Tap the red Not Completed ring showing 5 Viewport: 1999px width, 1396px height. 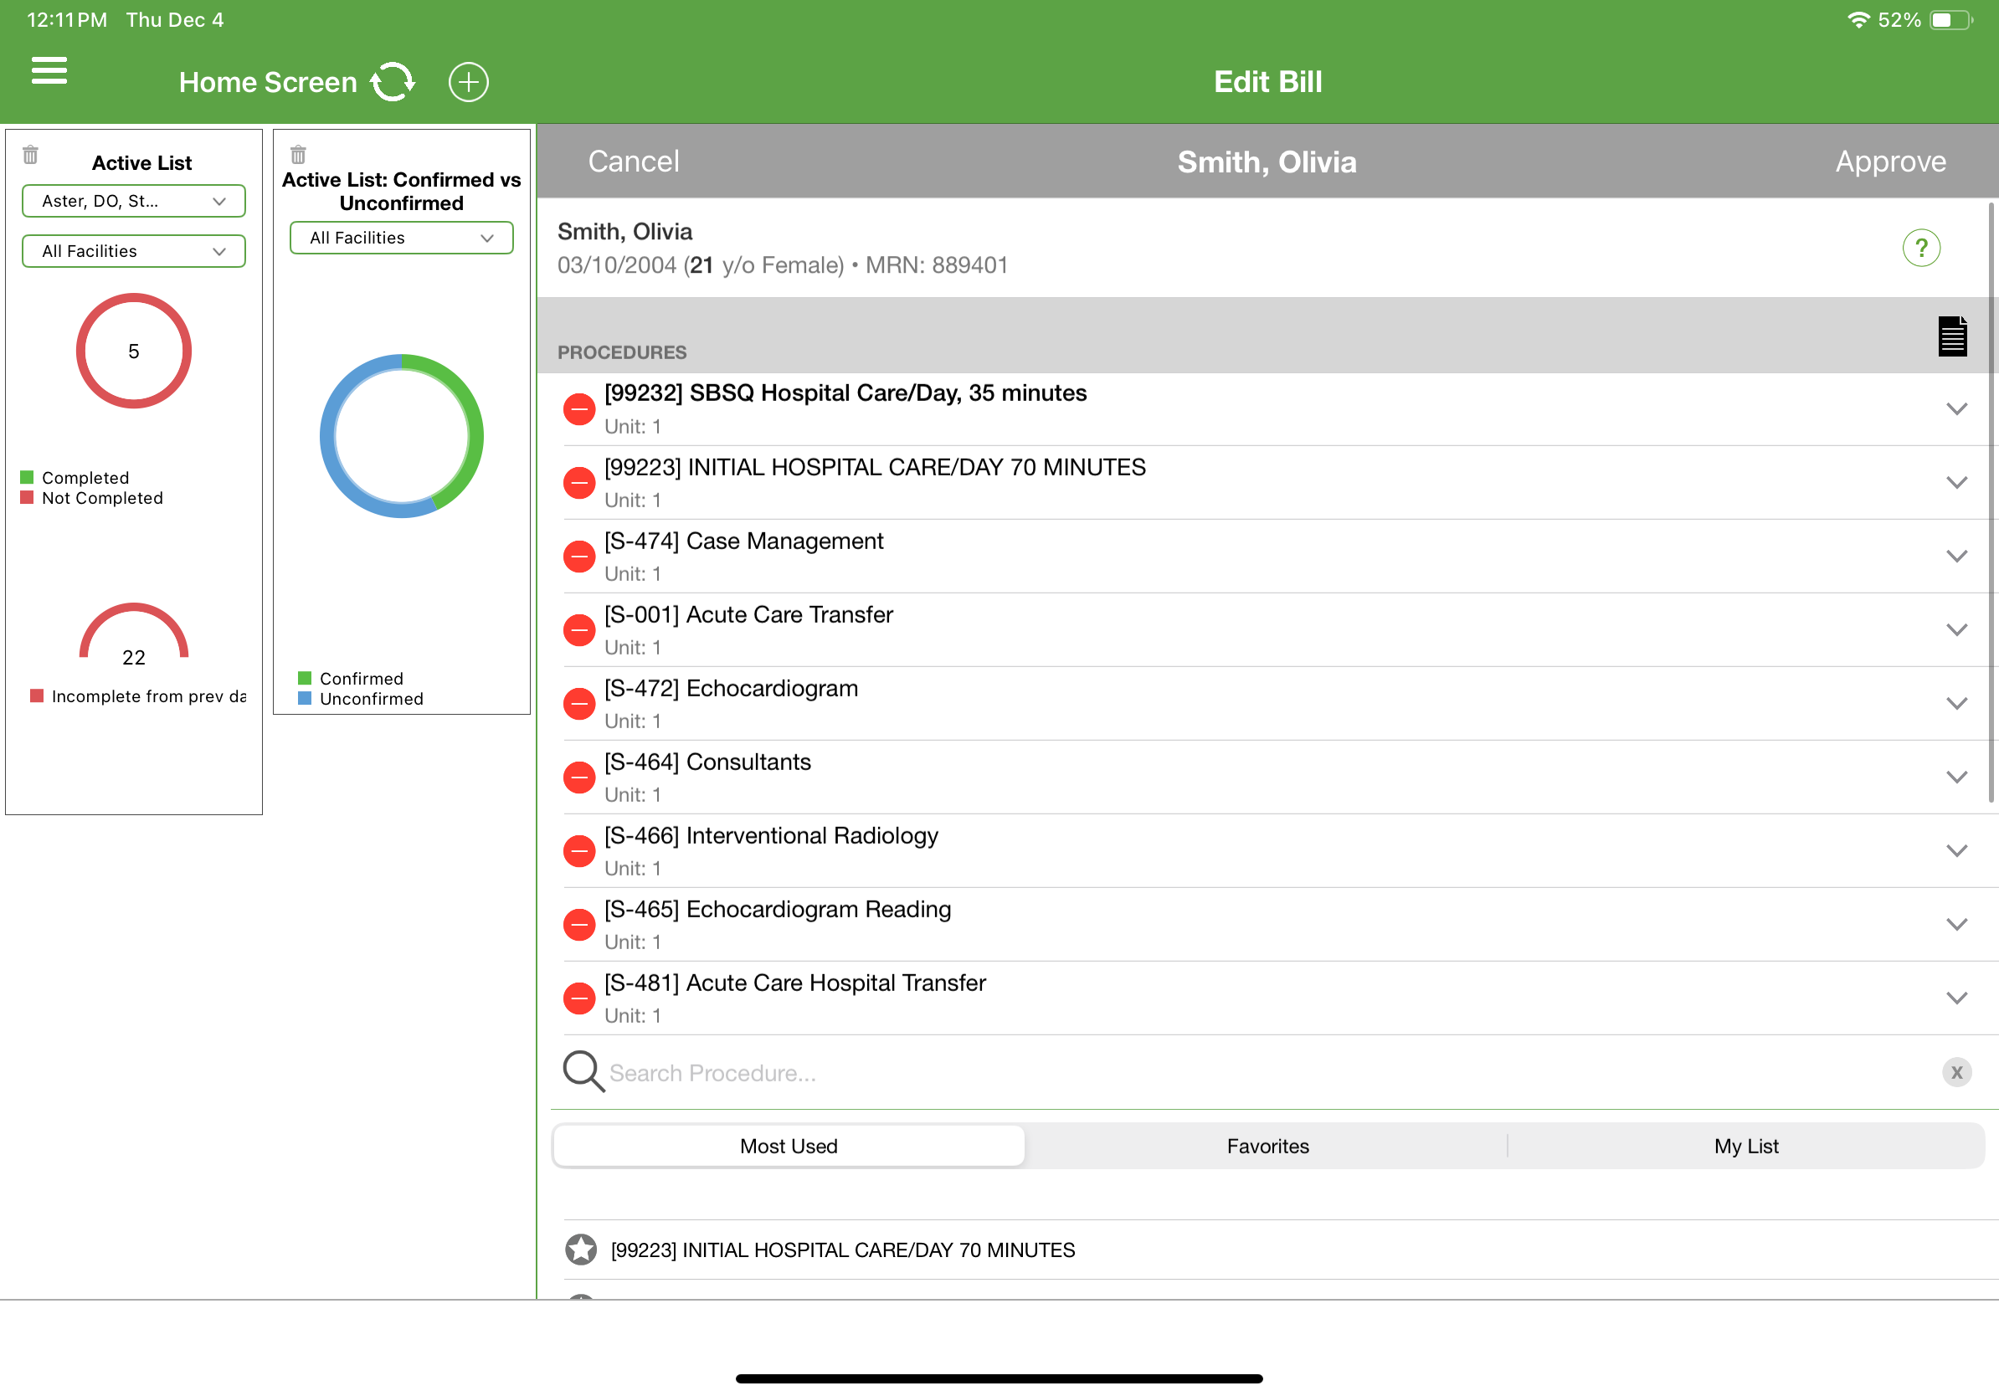coord(134,351)
